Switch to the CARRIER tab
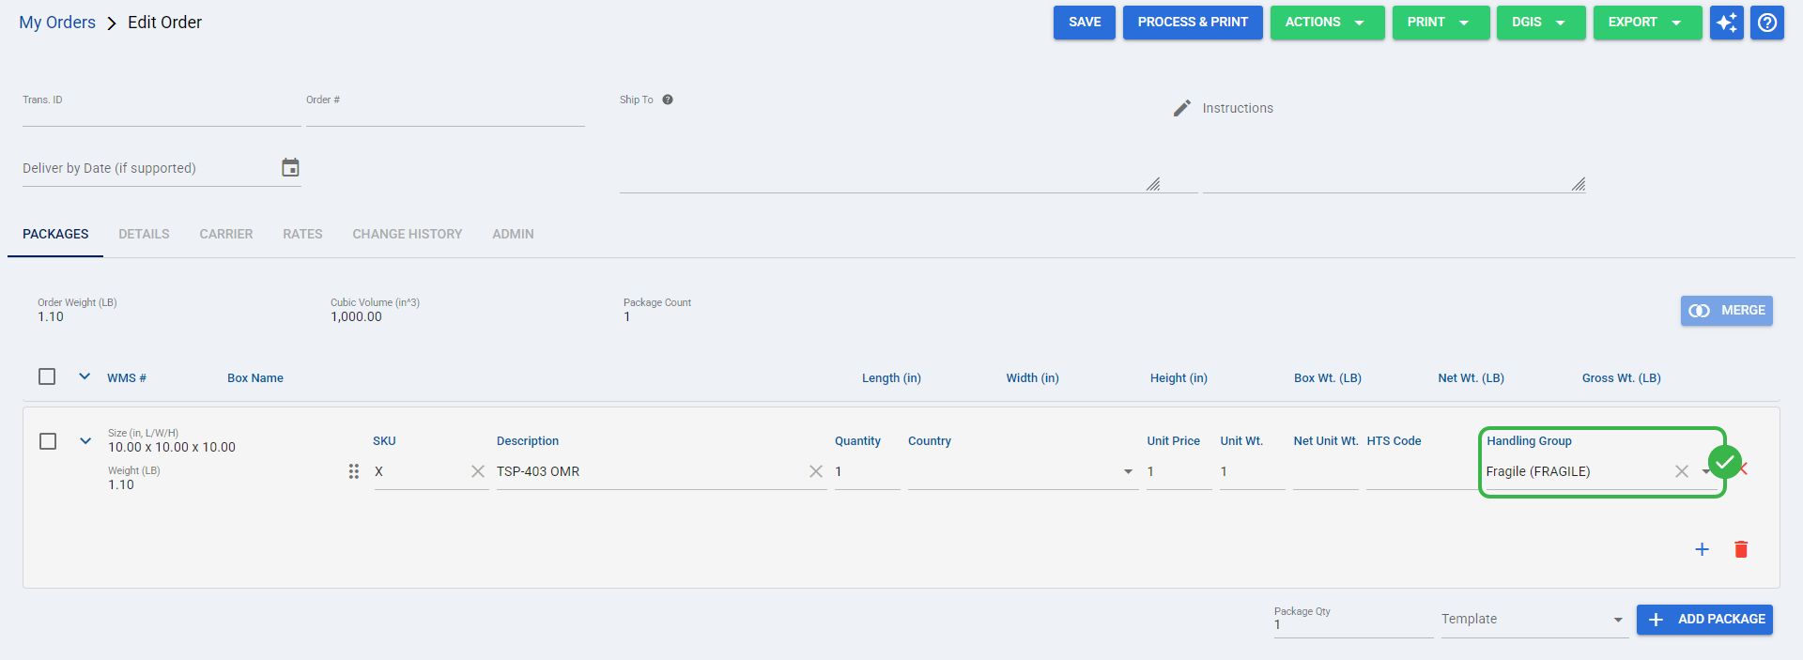Screen dimensions: 1803x660 click(x=226, y=234)
